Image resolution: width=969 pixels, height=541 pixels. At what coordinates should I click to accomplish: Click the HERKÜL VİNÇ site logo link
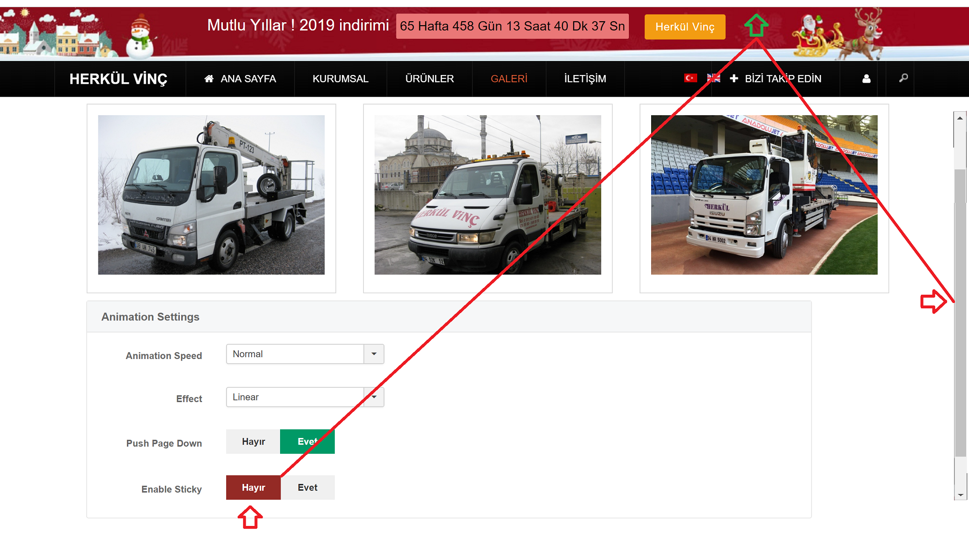[118, 79]
